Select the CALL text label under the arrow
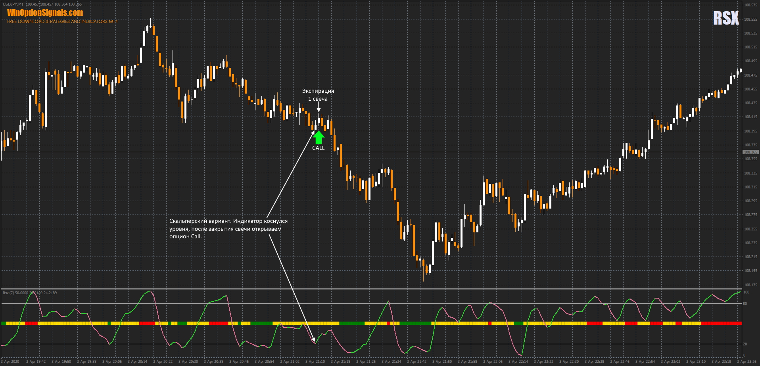760x366 pixels. click(x=318, y=148)
